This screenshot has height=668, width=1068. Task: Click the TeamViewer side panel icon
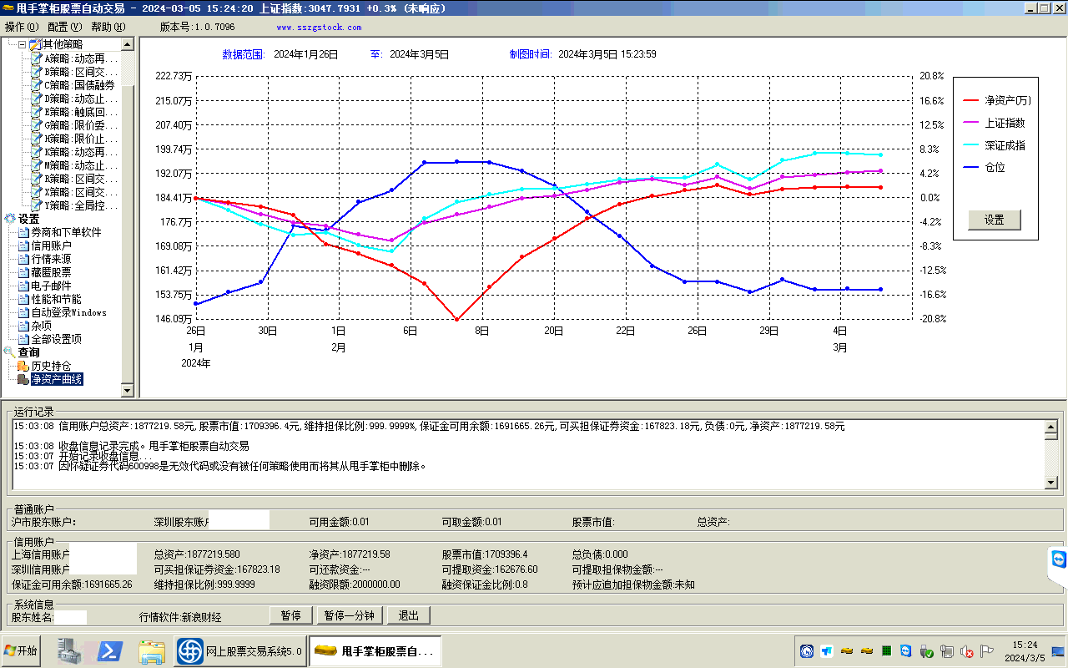(1059, 559)
